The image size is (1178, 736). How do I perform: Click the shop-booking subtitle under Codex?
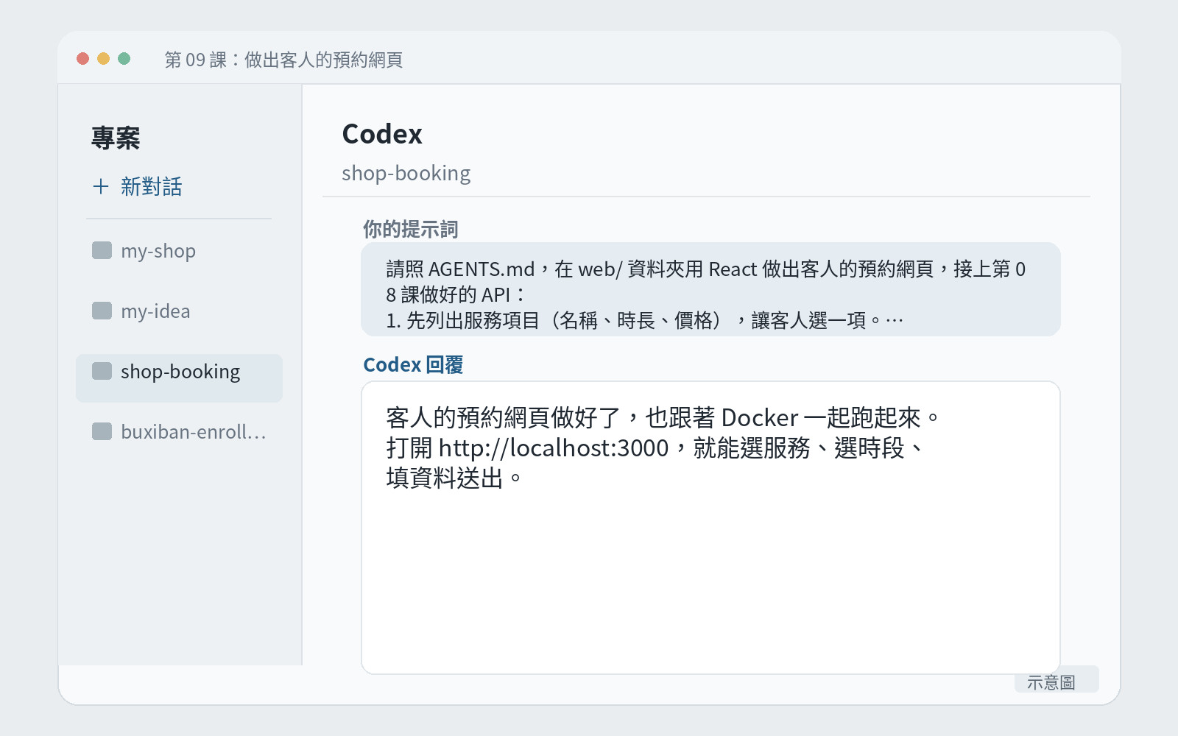click(x=406, y=173)
